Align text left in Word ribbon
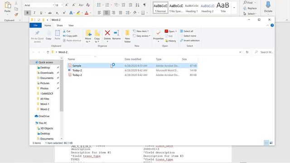290x163 pixels. tap(99, 13)
